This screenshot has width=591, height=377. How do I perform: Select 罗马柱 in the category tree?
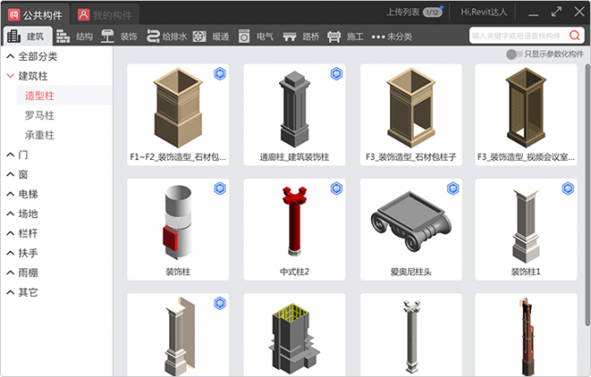pyautogui.click(x=40, y=115)
